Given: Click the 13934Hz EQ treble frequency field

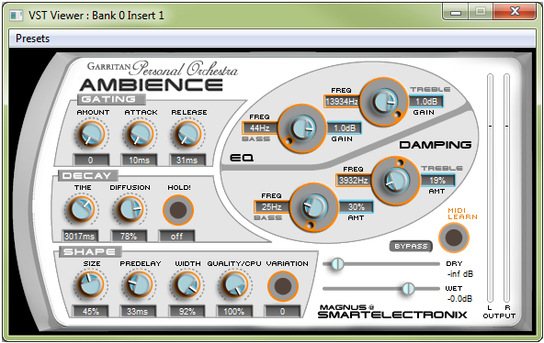Looking at the screenshot, I should tap(342, 102).
